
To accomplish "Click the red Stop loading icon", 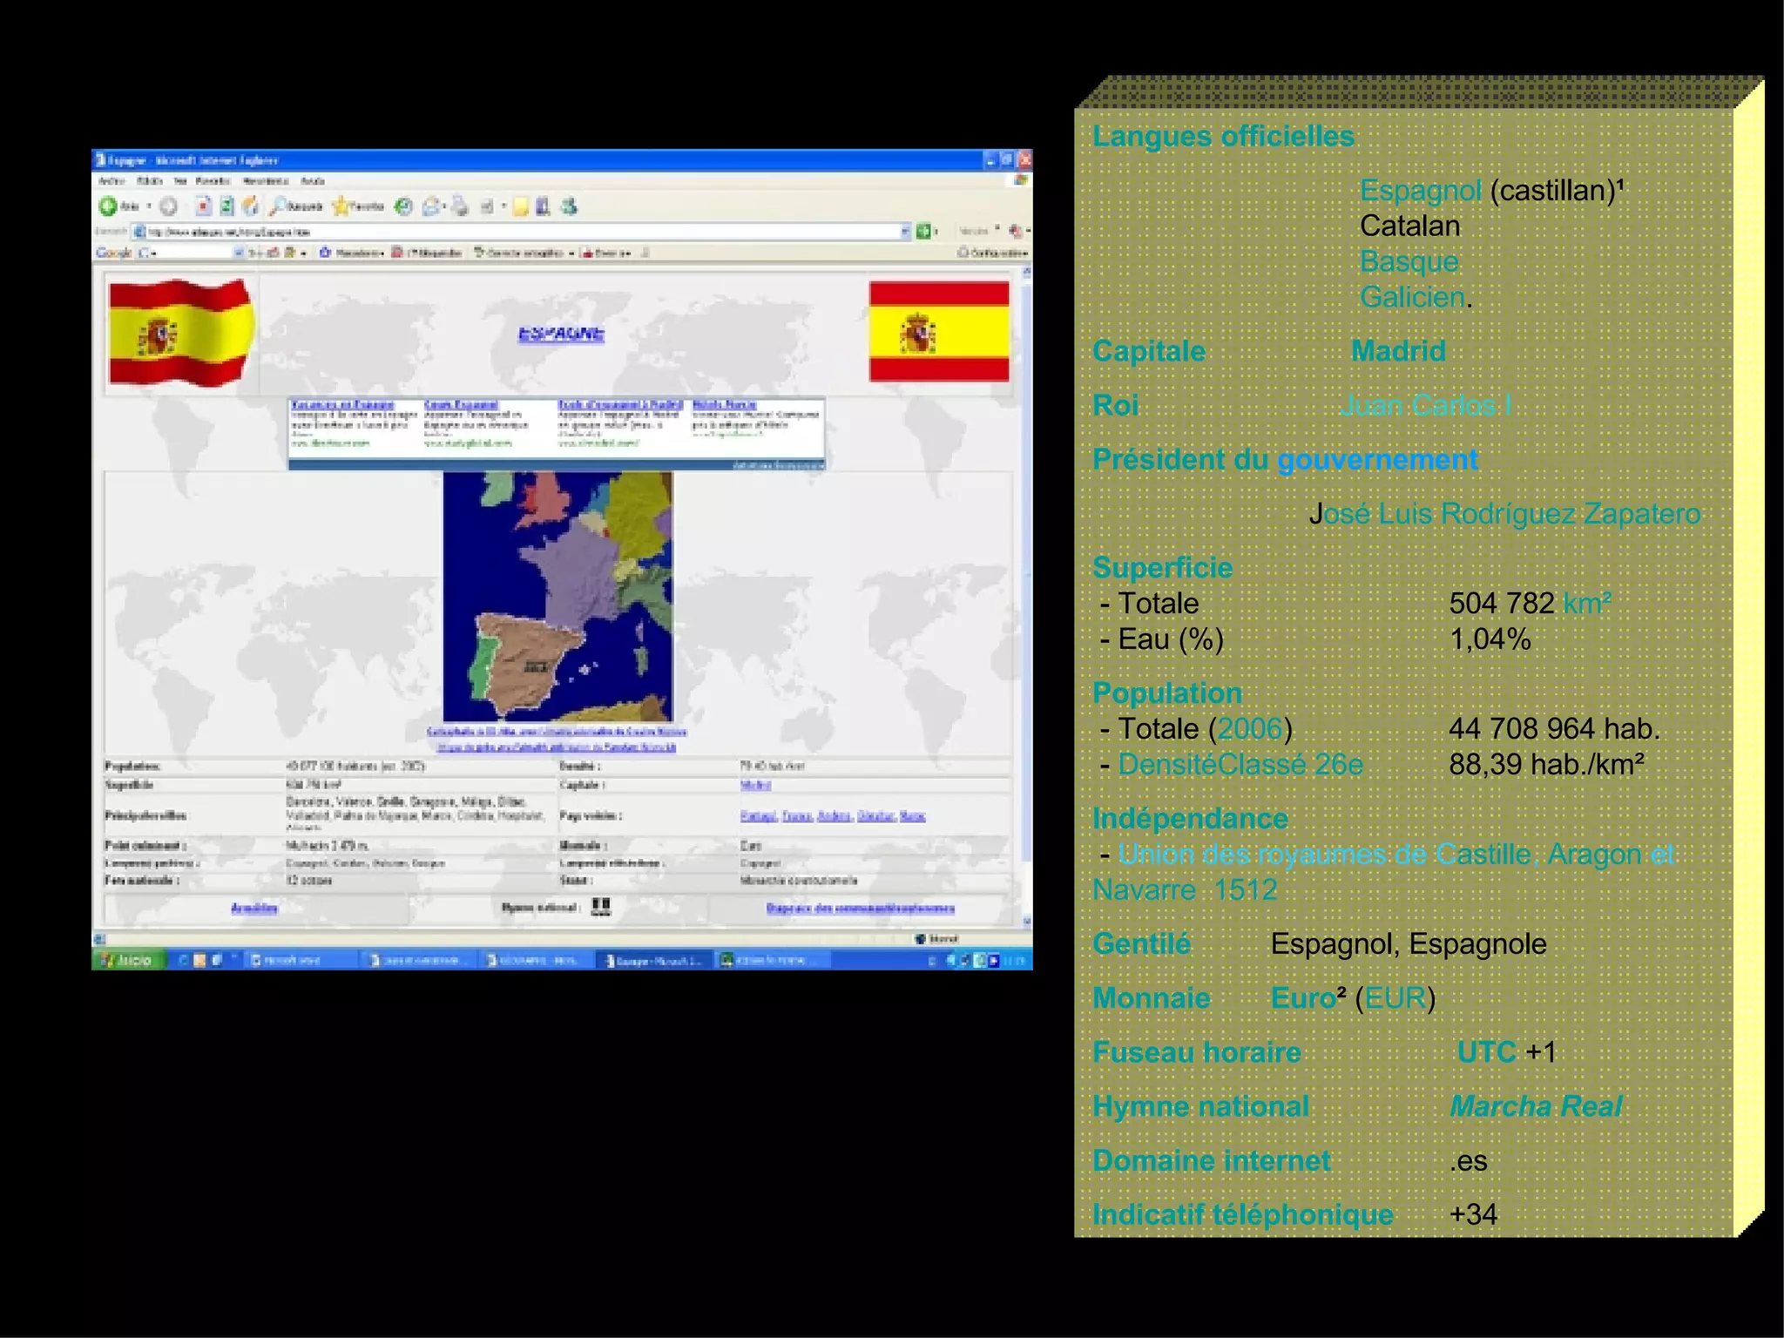I will click(204, 206).
